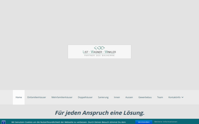This screenshot has height=124, width=199.
Task: Click heading 'Für jeden Anspruch eine Lösung.'
Action: click(x=99, y=113)
